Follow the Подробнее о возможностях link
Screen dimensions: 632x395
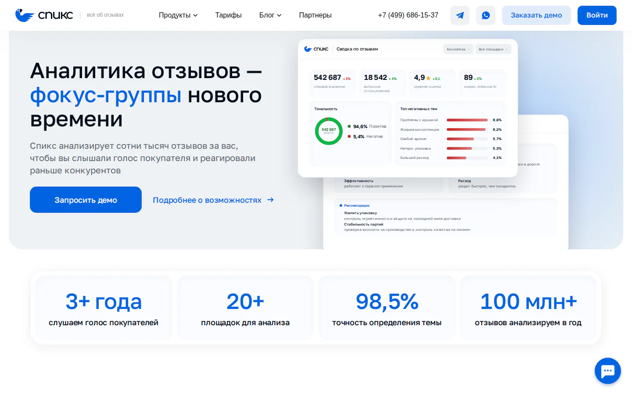tap(213, 200)
